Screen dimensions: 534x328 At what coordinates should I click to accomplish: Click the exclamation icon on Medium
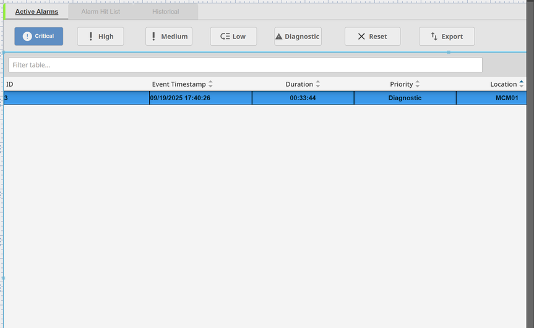click(153, 37)
